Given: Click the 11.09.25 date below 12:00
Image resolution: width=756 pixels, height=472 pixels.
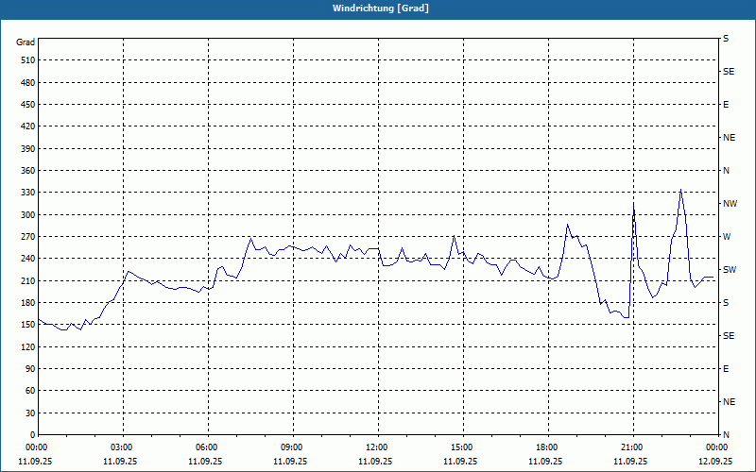Looking at the screenshot, I should pos(375,461).
